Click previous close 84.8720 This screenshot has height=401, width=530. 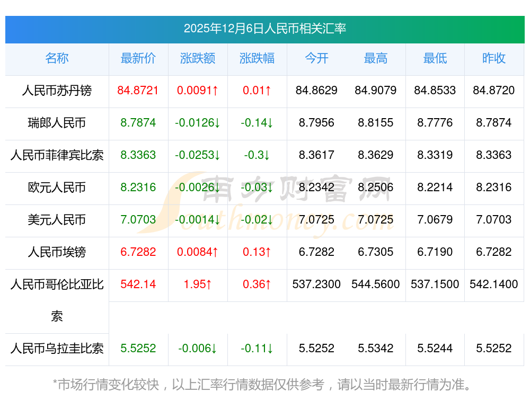[x=494, y=91]
